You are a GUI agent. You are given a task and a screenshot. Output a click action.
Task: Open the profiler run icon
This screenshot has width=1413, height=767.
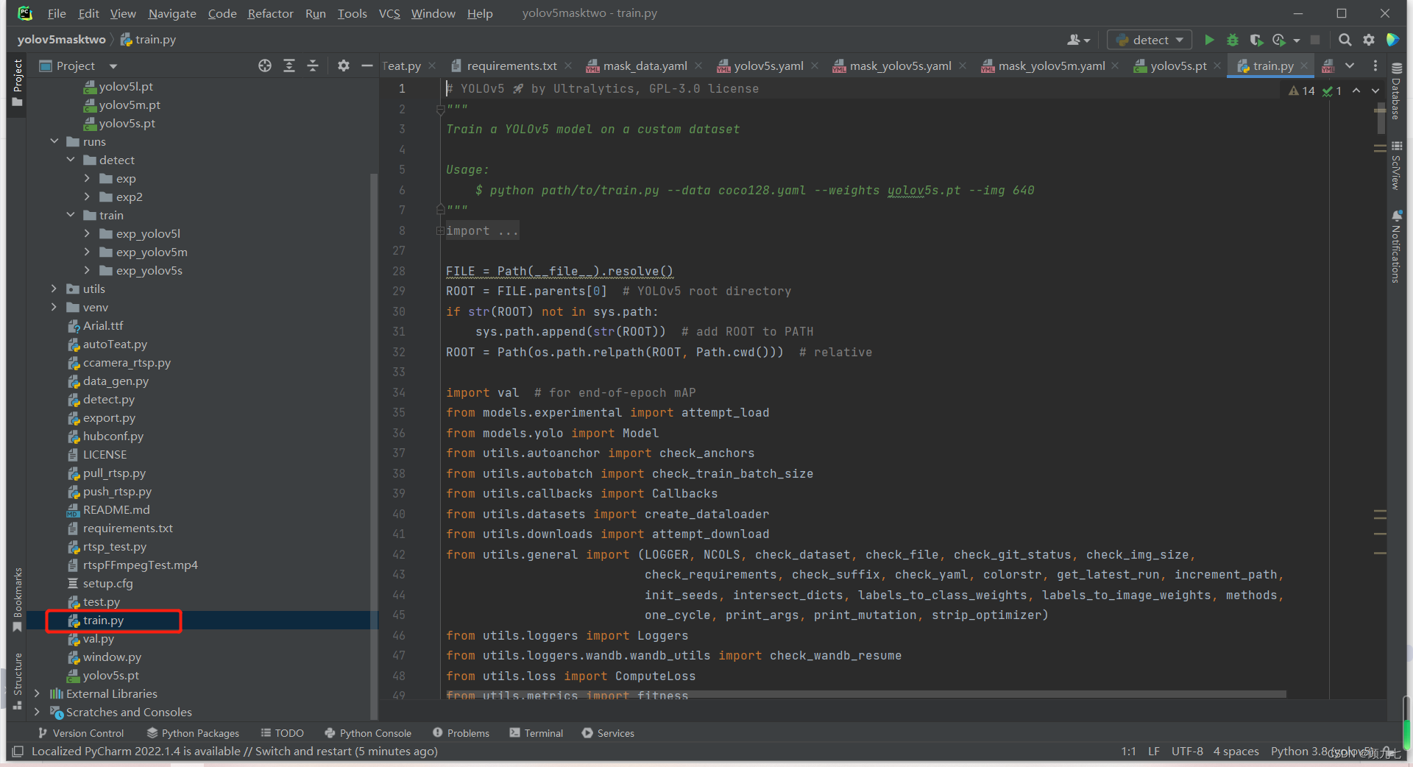point(1279,40)
